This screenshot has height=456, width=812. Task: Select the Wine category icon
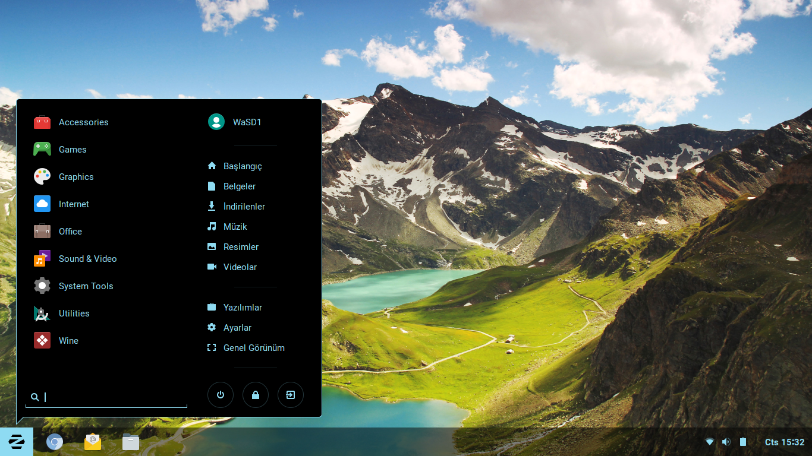[42, 341]
